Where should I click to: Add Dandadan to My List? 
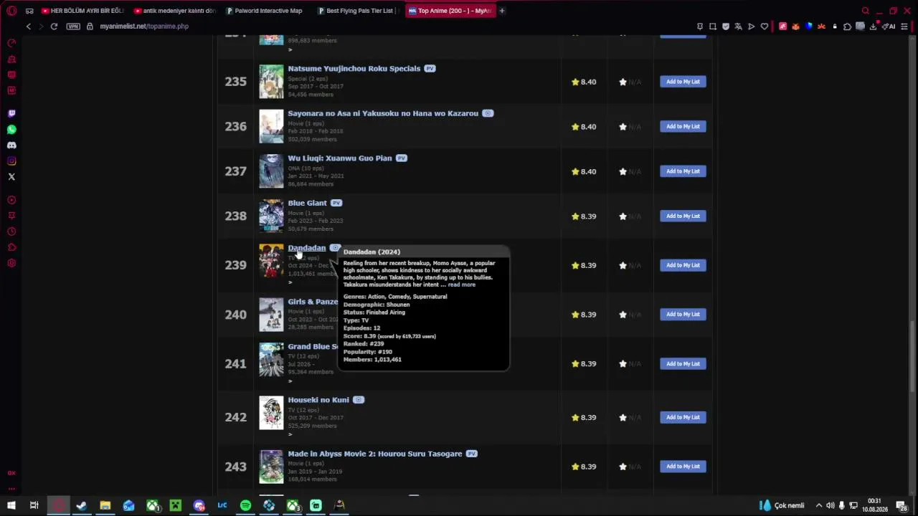point(683,265)
